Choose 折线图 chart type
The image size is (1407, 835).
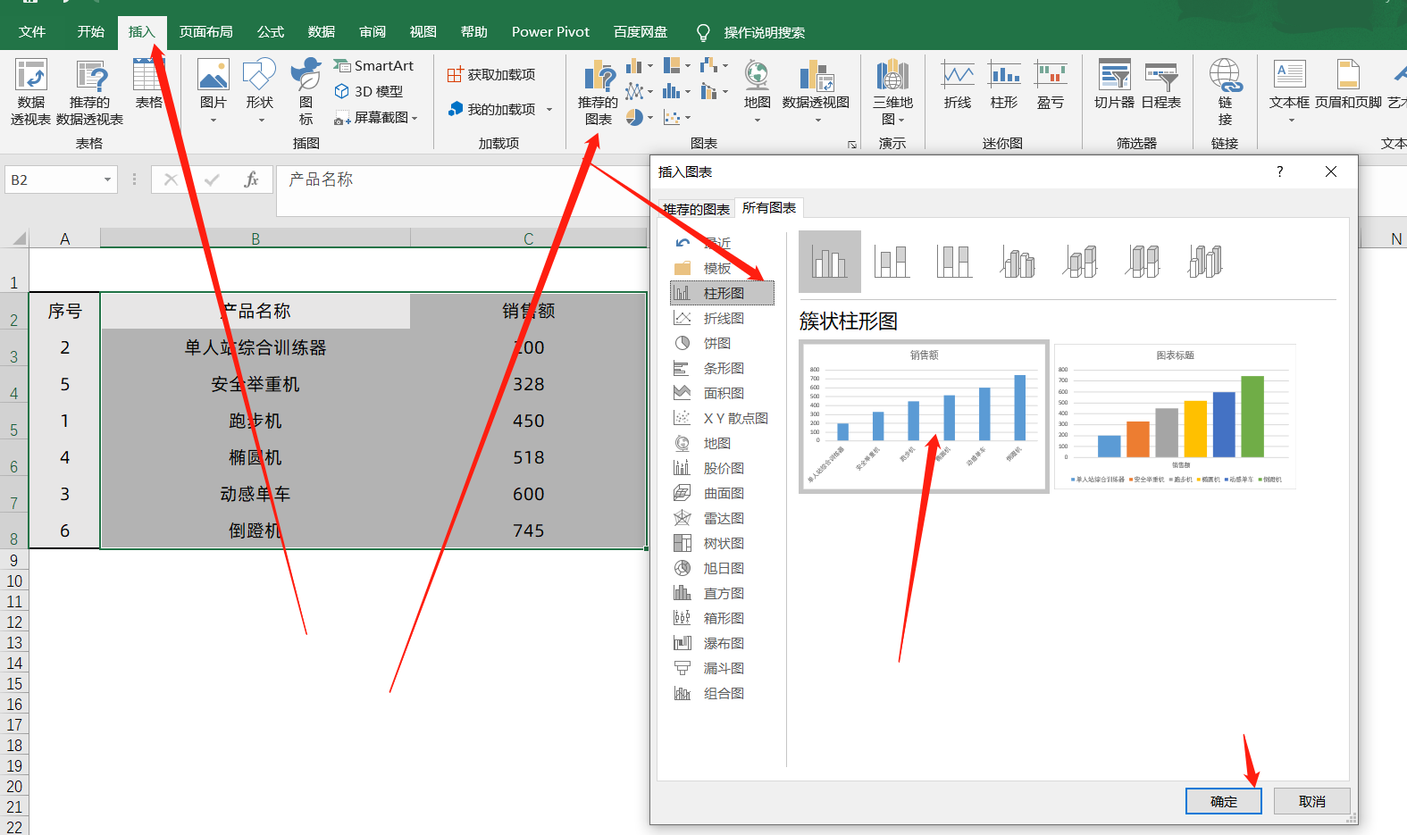click(x=723, y=318)
